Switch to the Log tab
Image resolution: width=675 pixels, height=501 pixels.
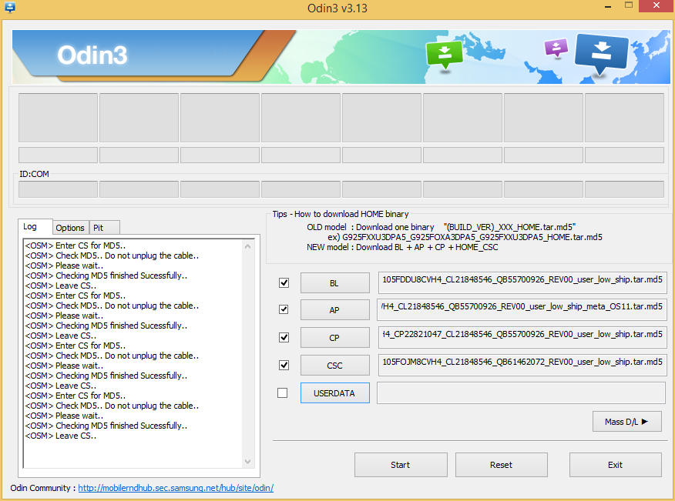coord(35,226)
